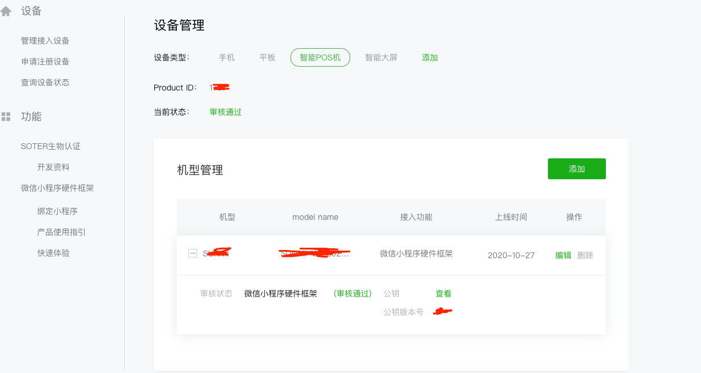This screenshot has width=701, height=373.
Task: Click the model name column header
Action: tap(315, 217)
